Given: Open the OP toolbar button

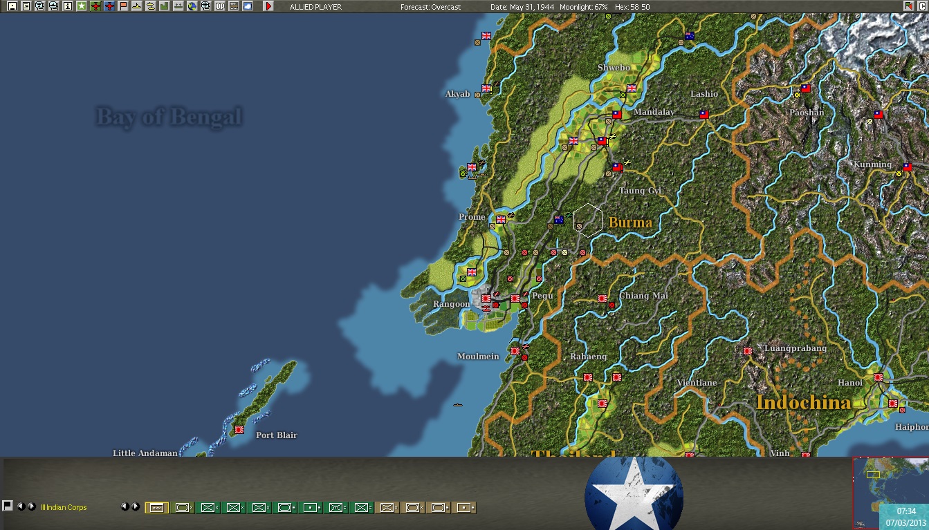Looking at the screenshot, I should tap(220, 6).
